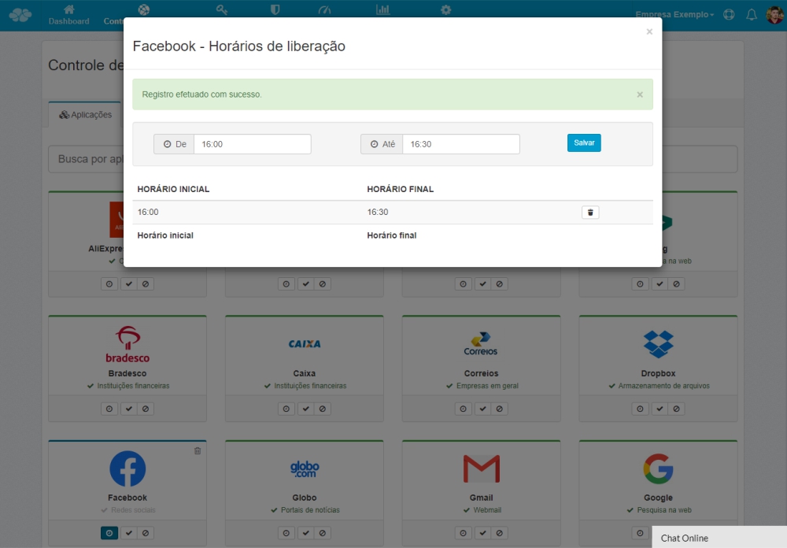Click the cloud logo in the header
787x548 pixels.
(x=20, y=15)
